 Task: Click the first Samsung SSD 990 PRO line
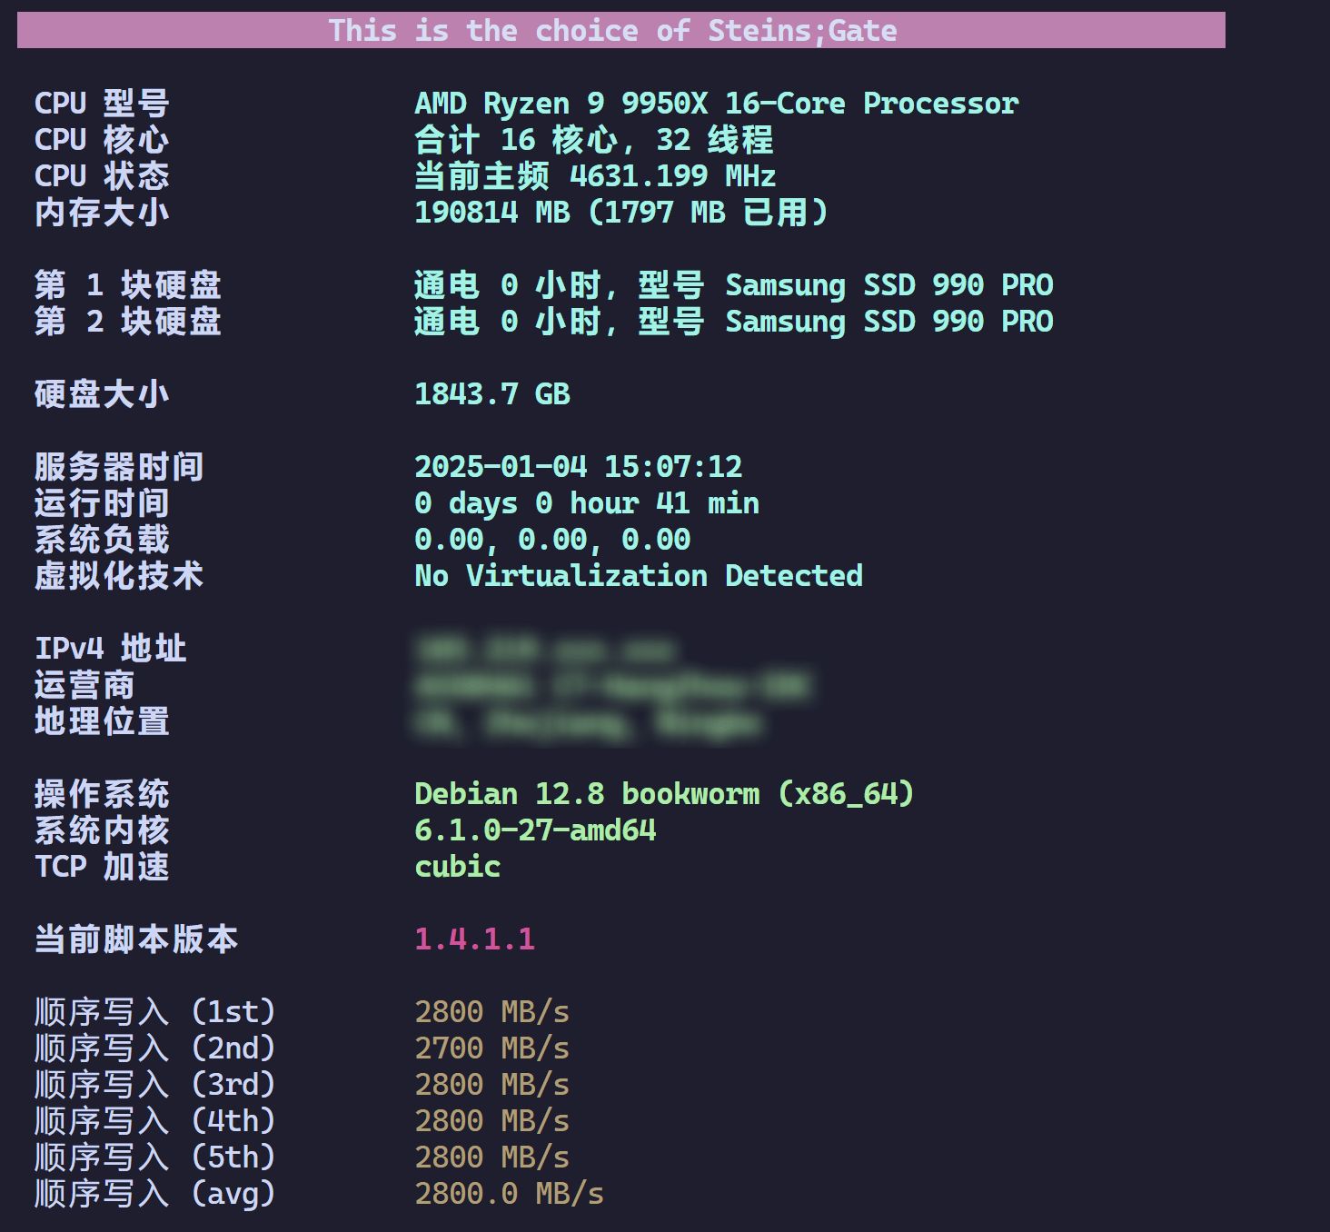pos(733,285)
